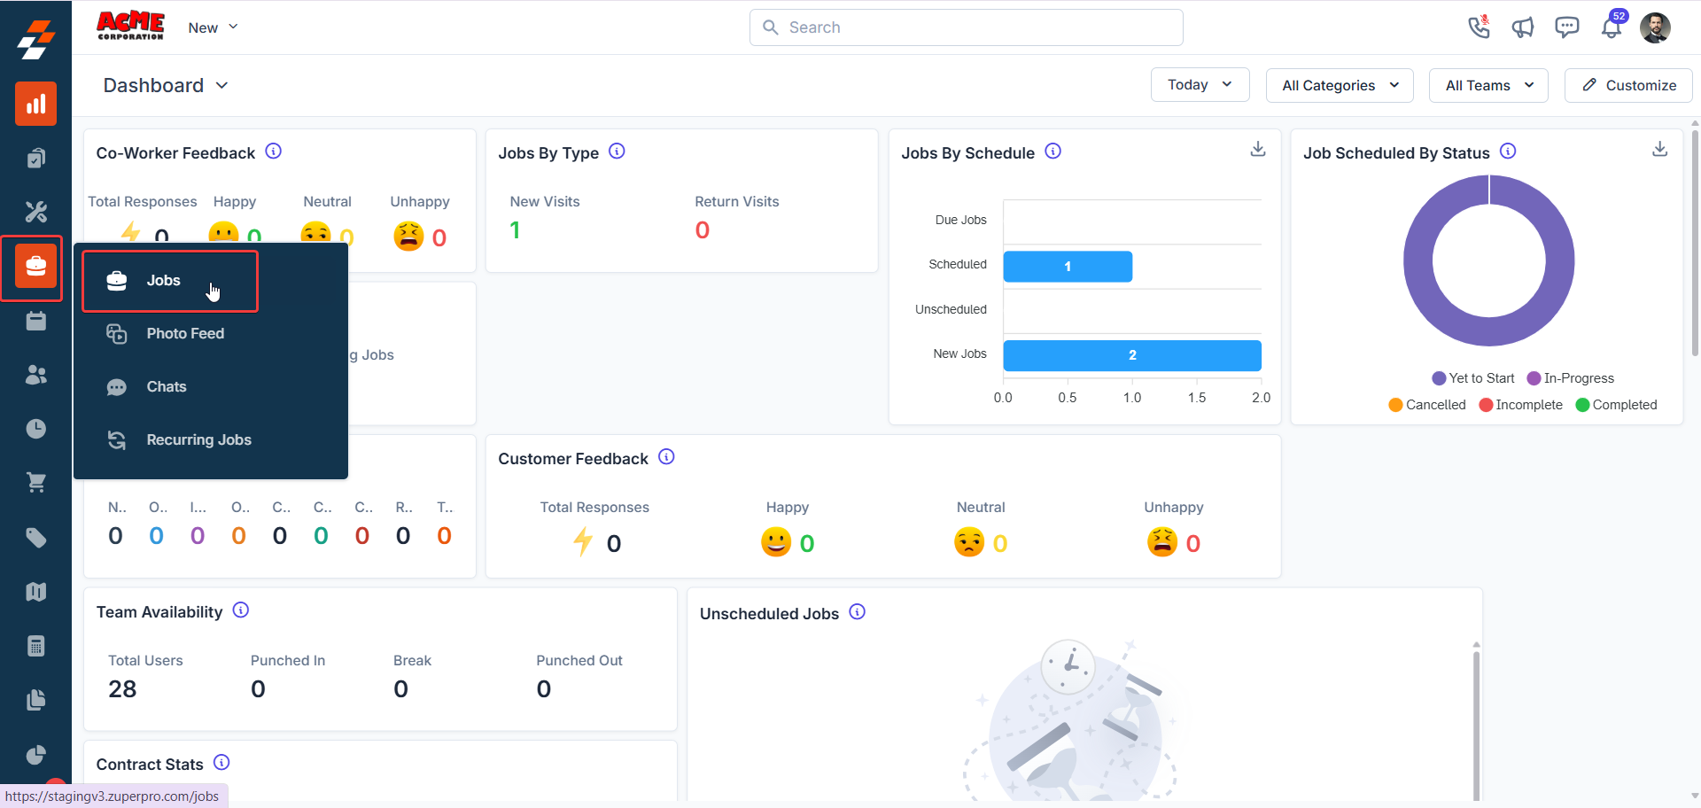The width and height of the screenshot is (1701, 808).
Task: Expand the All Categories dropdown
Action: 1339,85
